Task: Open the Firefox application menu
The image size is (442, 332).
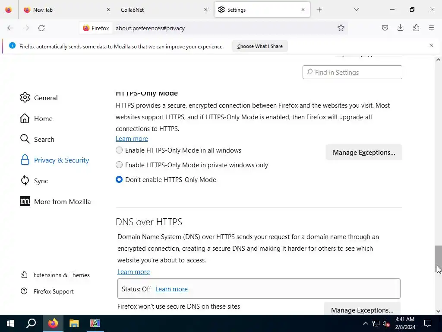Action: 432,28
